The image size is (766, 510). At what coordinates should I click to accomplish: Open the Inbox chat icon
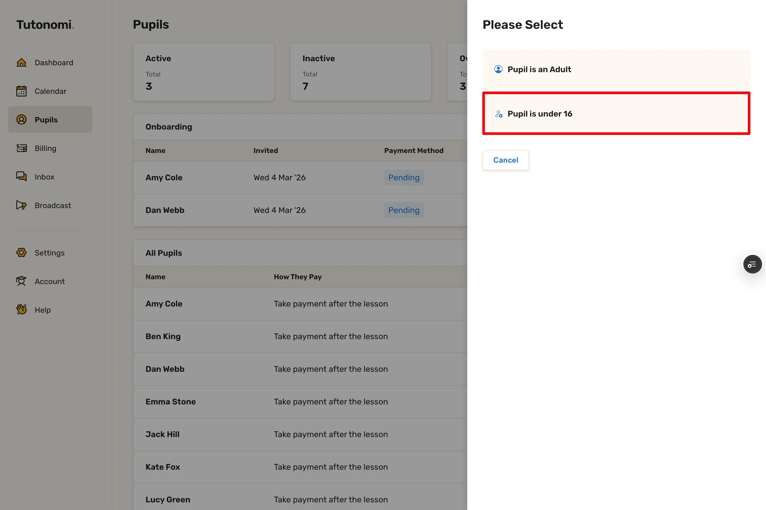click(21, 177)
